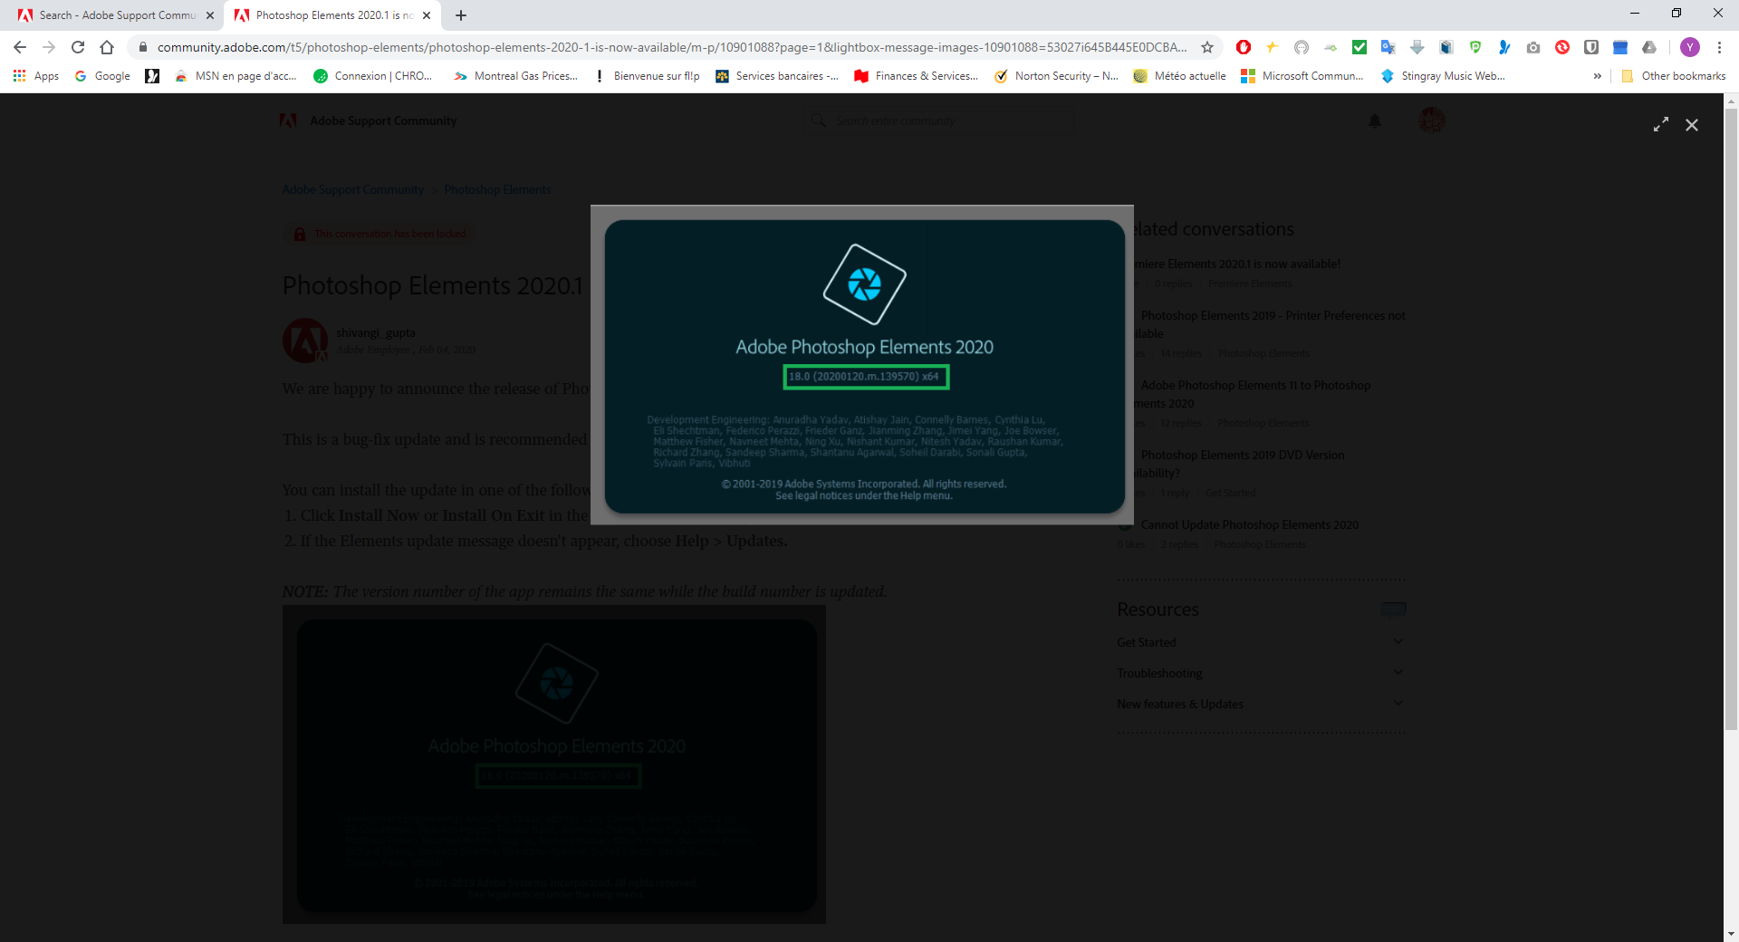Click the grey shield extension icon
1739x942 pixels.
point(1591,47)
